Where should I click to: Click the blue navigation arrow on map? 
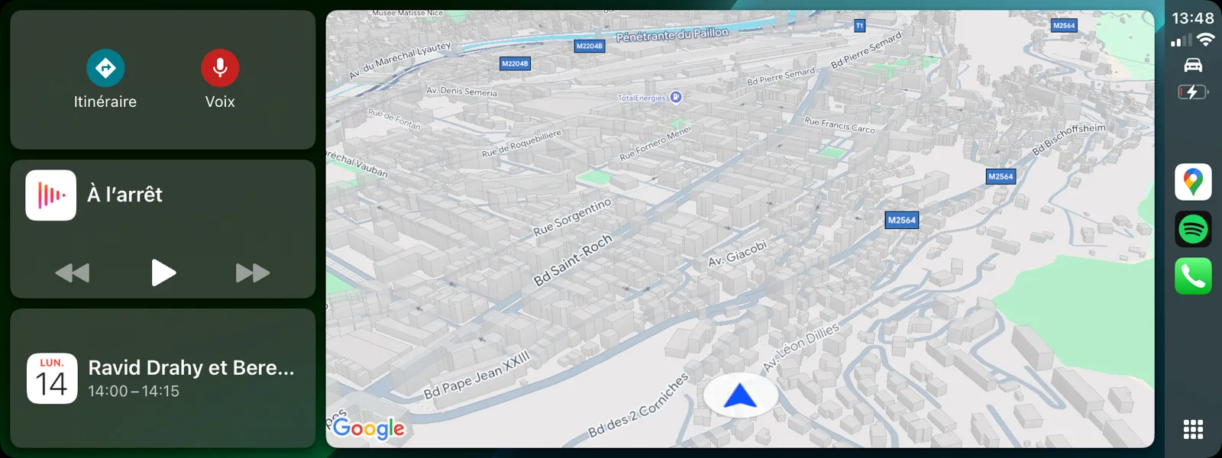point(739,396)
